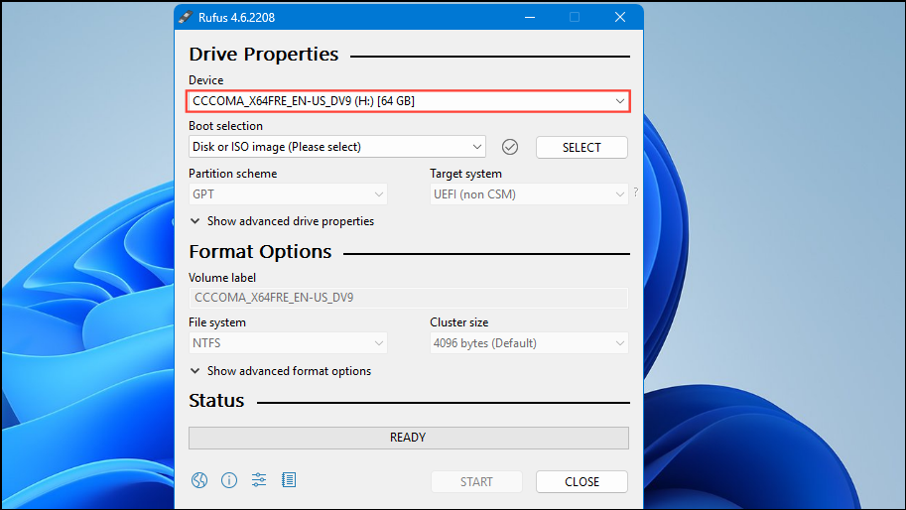Open the File system NTFS dropdown
The height and width of the screenshot is (510, 906).
click(x=288, y=343)
